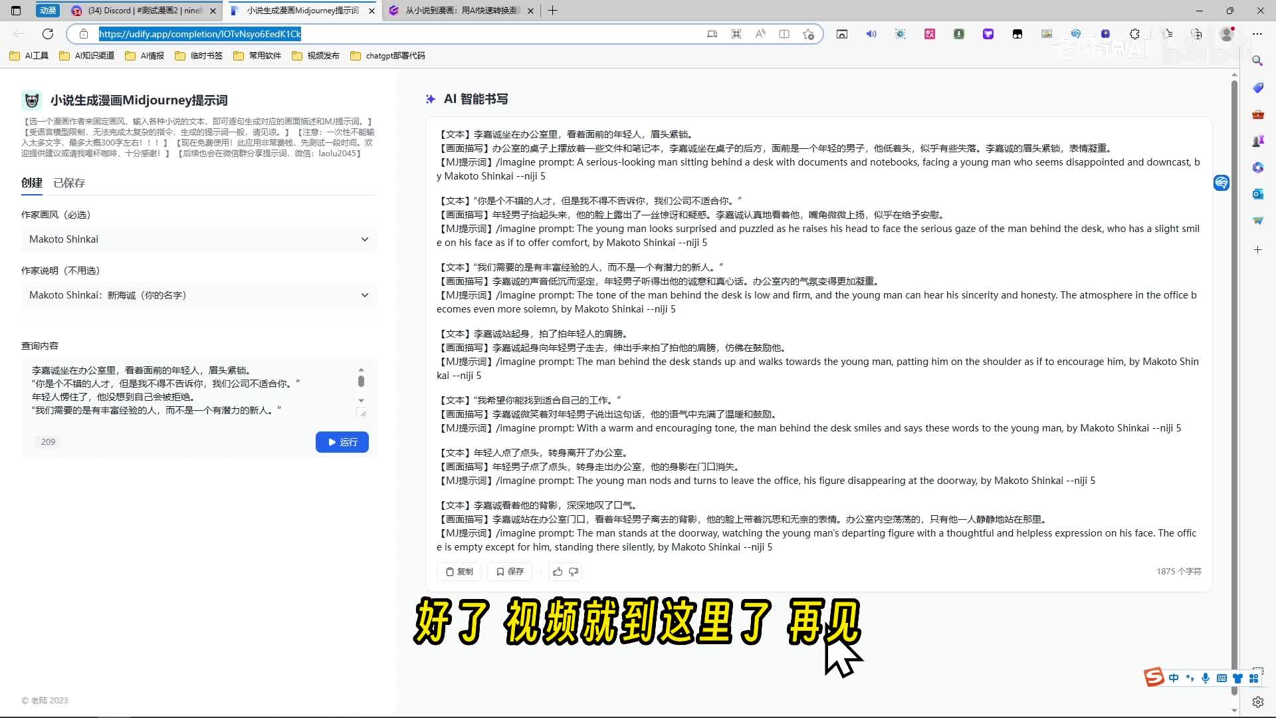The image size is (1276, 718).
Task: Open browser settings ellipsis menu
Action: click(x=1257, y=34)
